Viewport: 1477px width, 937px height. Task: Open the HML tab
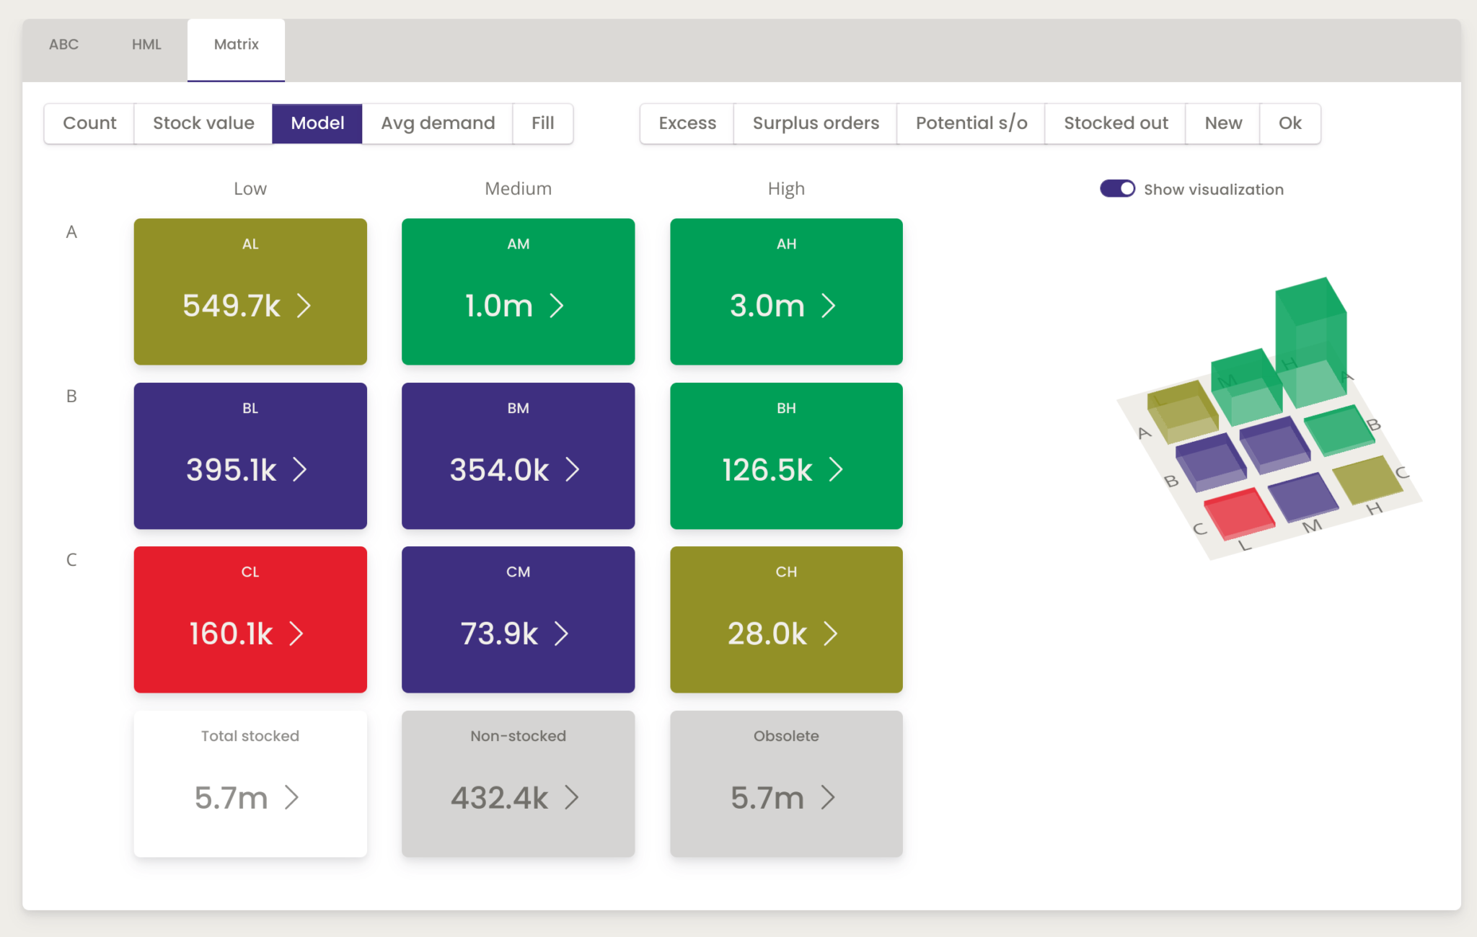pos(146,44)
